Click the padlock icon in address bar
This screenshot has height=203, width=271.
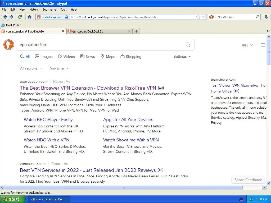pos(67,17)
